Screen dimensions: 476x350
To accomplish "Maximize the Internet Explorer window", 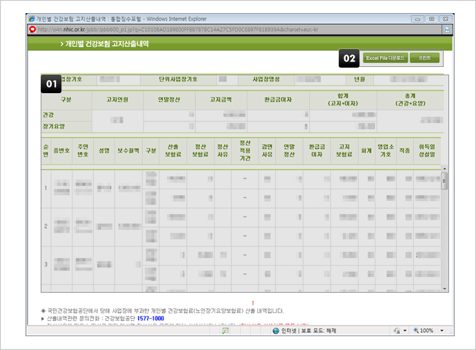I will point(431,19).
